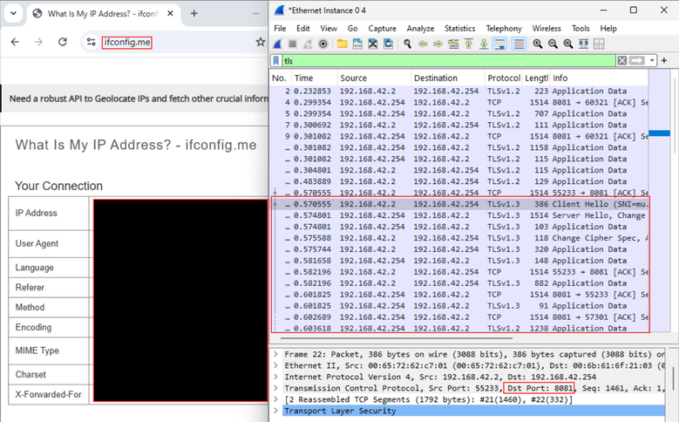Screen dimensions: 679x422
Task: Expand the Frame 22 detail row
Action: pos(275,354)
